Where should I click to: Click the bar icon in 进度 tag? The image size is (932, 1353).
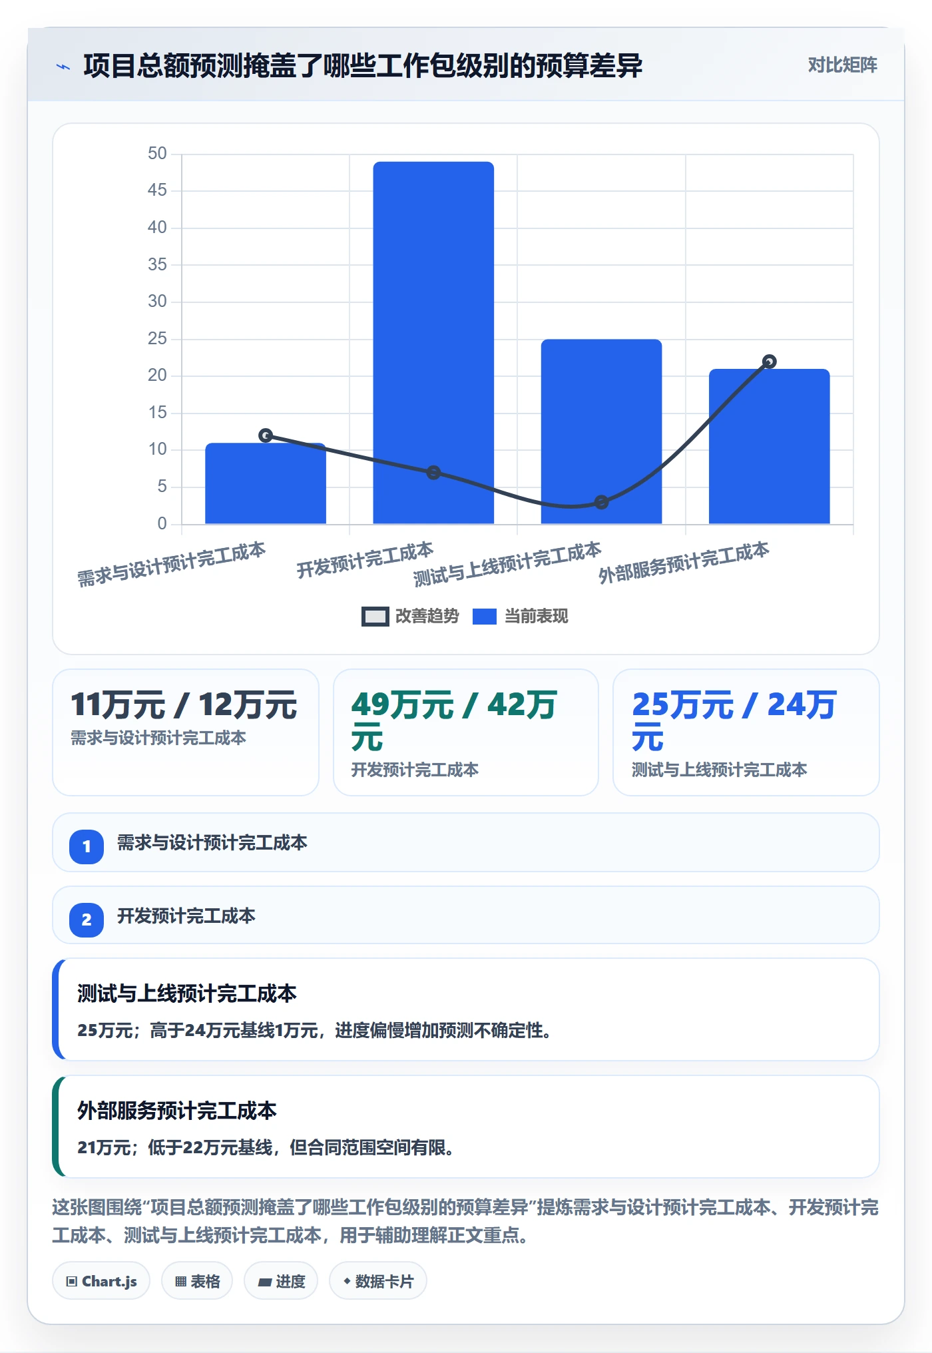[264, 1282]
